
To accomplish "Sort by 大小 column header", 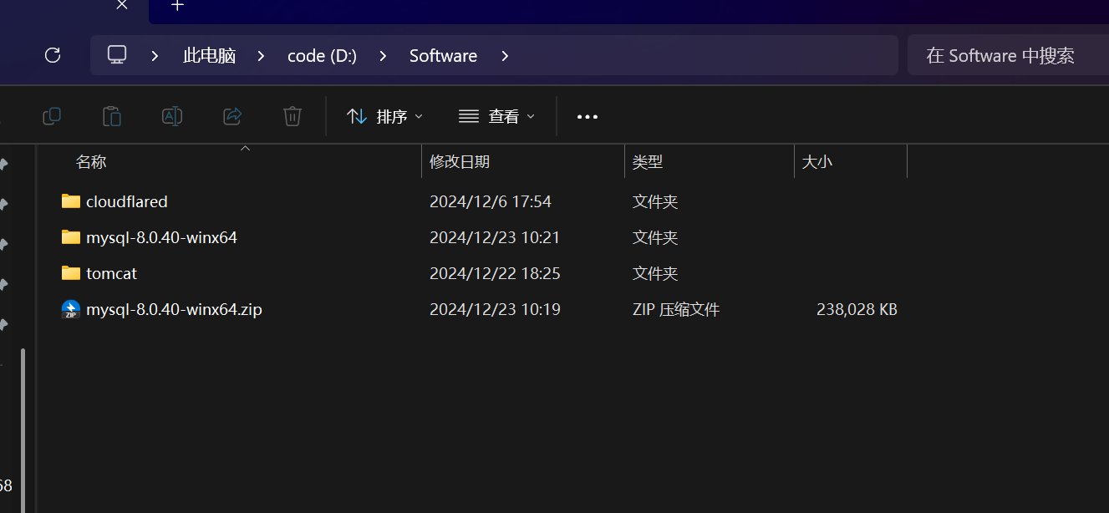I will [816, 162].
